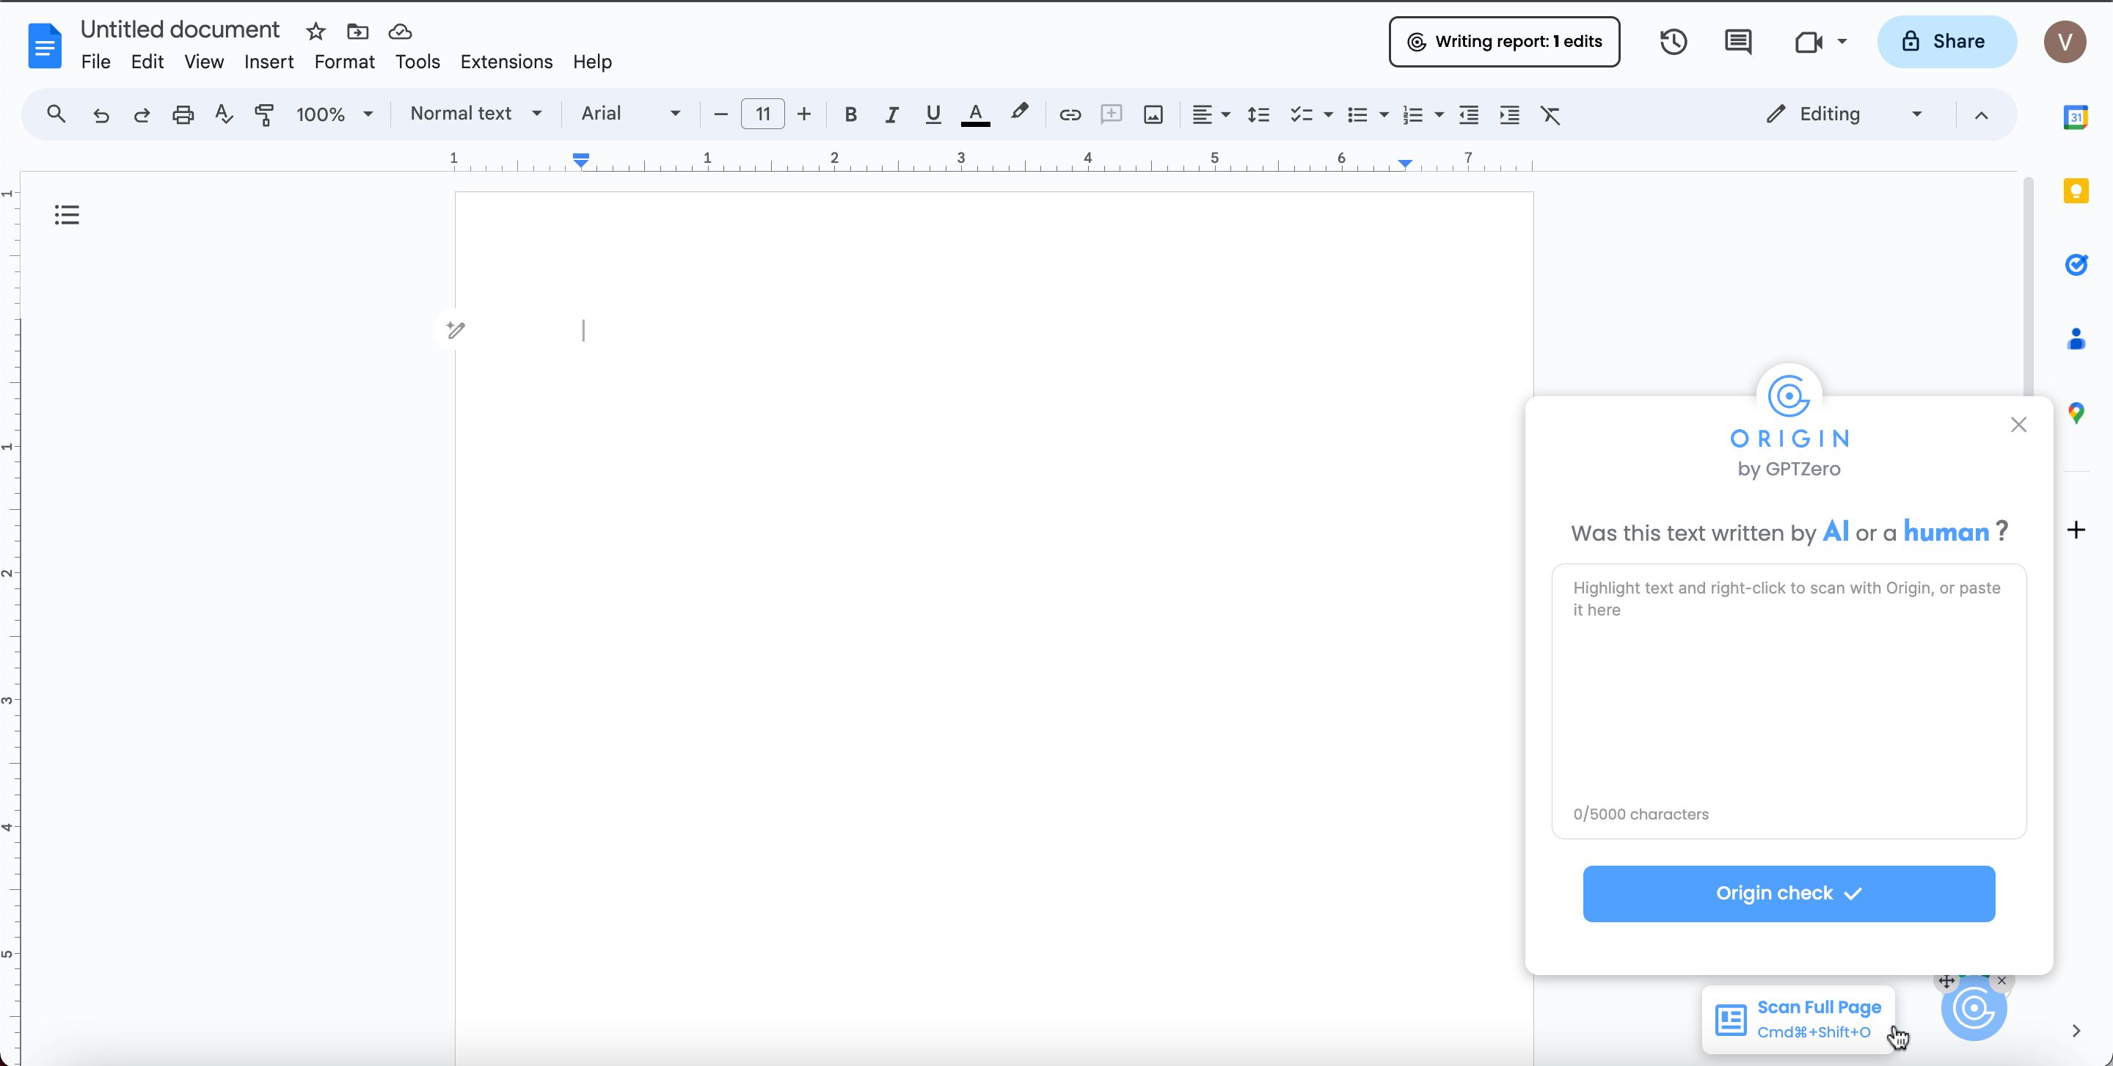Click the clear formatting icon
The height and width of the screenshot is (1066, 2113).
1550,114
